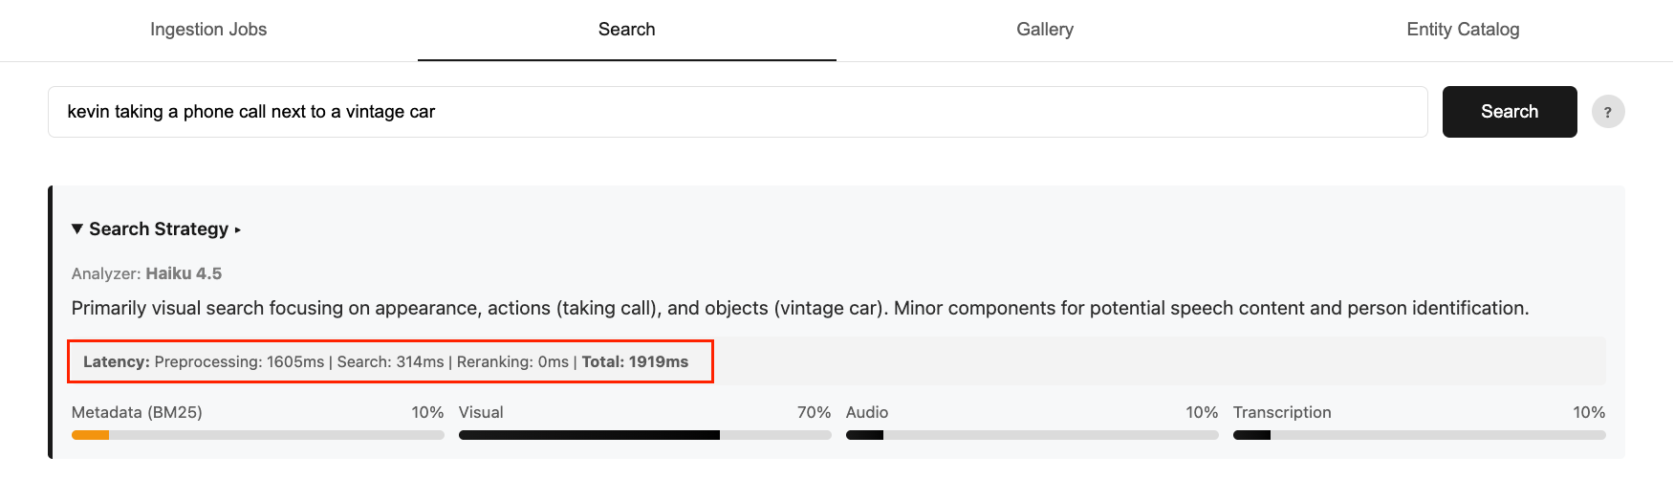Image resolution: width=1674 pixels, height=479 pixels.
Task: Click the small arrow after Search Strategy
Action: (x=237, y=230)
